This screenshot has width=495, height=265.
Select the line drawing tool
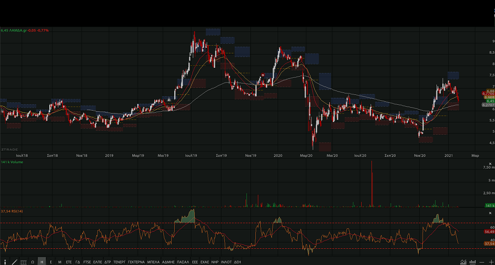point(14,262)
